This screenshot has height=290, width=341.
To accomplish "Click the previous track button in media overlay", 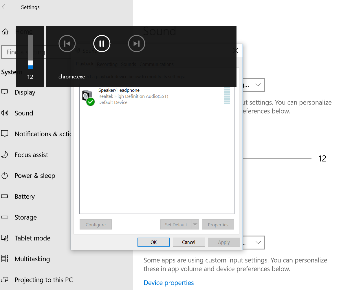I will tap(67, 43).
